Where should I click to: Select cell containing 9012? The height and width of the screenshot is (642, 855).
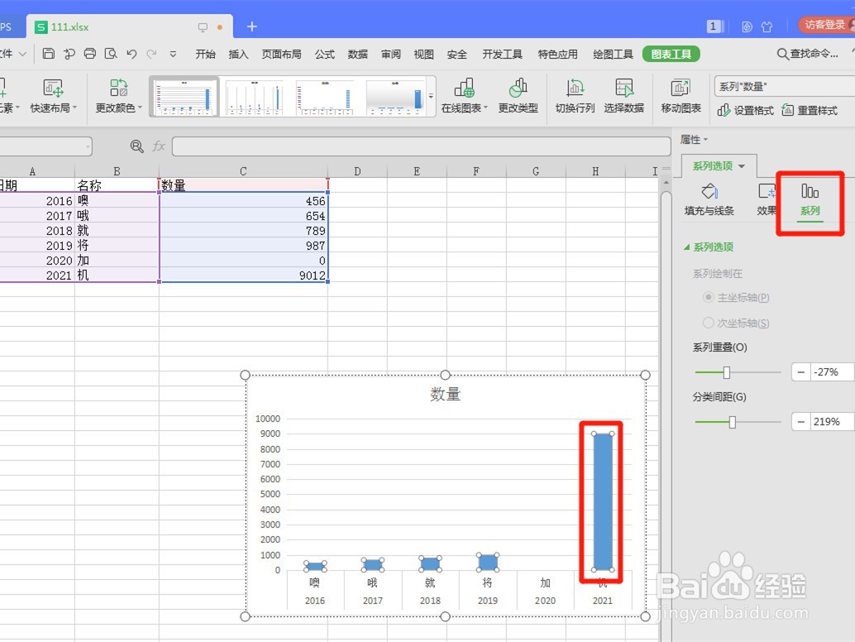point(244,275)
